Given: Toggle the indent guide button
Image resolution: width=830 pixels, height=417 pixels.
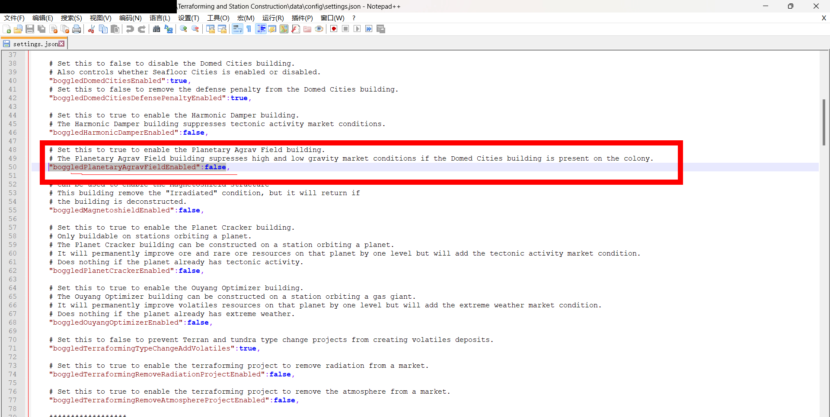Looking at the screenshot, I should [x=261, y=29].
